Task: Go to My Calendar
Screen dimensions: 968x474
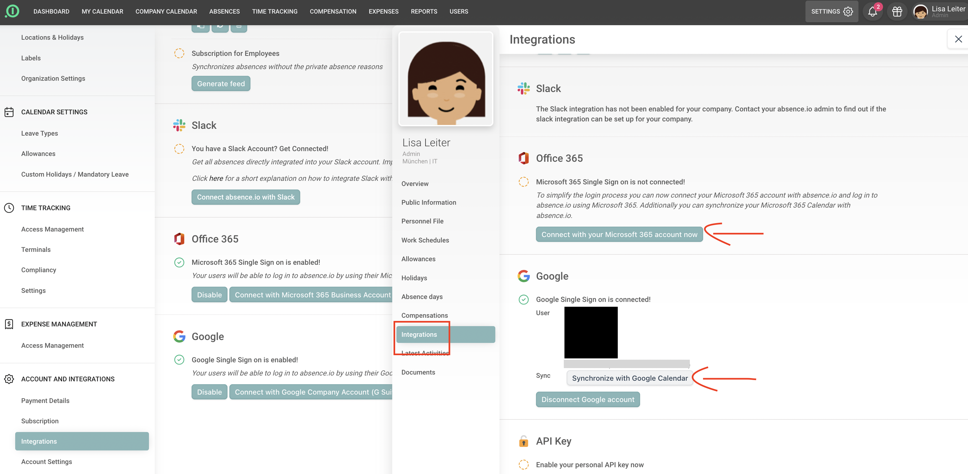Action: tap(102, 12)
